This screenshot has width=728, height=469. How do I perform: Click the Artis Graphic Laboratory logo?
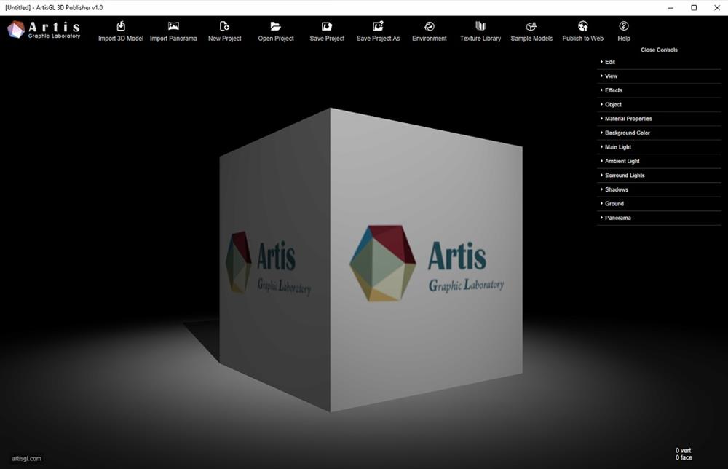44,30
